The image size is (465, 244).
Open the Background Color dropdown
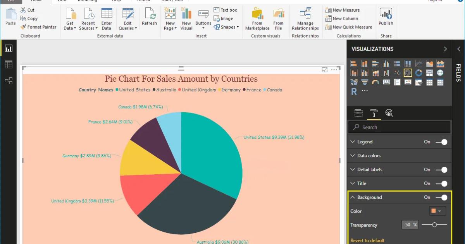point(438,211)
